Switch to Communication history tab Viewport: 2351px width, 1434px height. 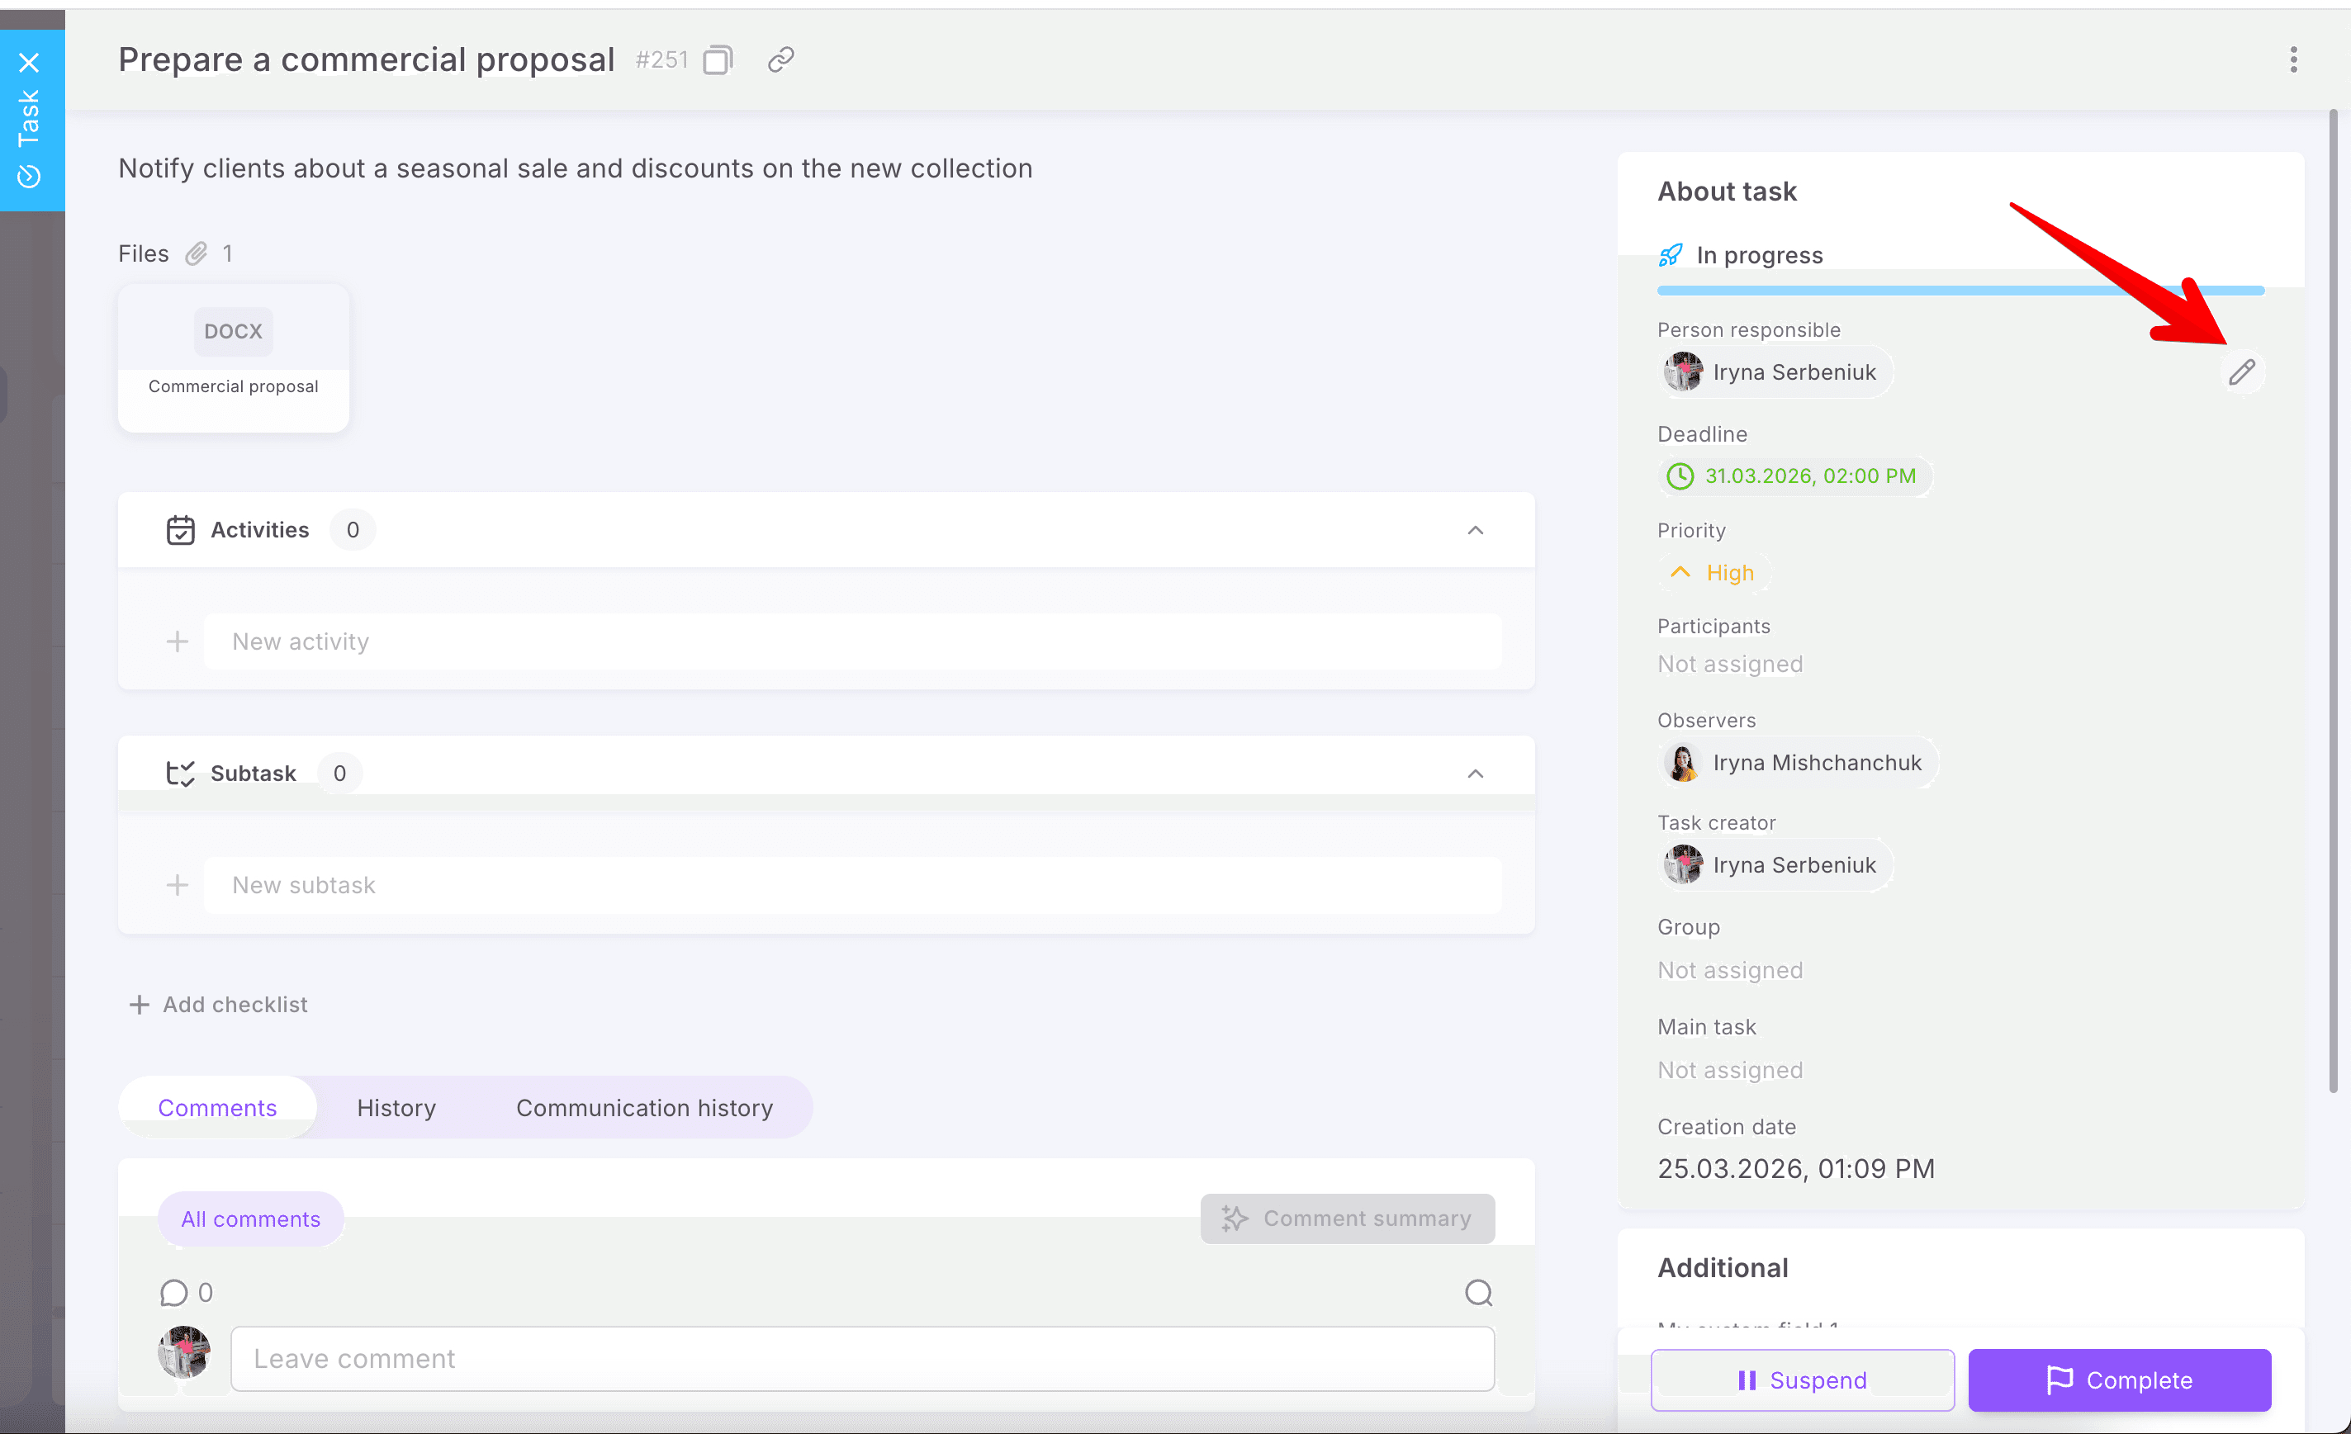pyautogui.click(x=644, y=1108)
